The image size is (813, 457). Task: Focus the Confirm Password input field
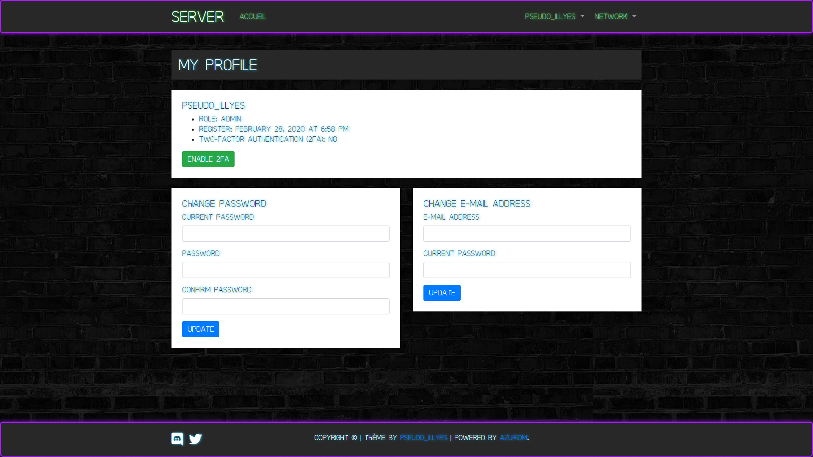point(285,306)
